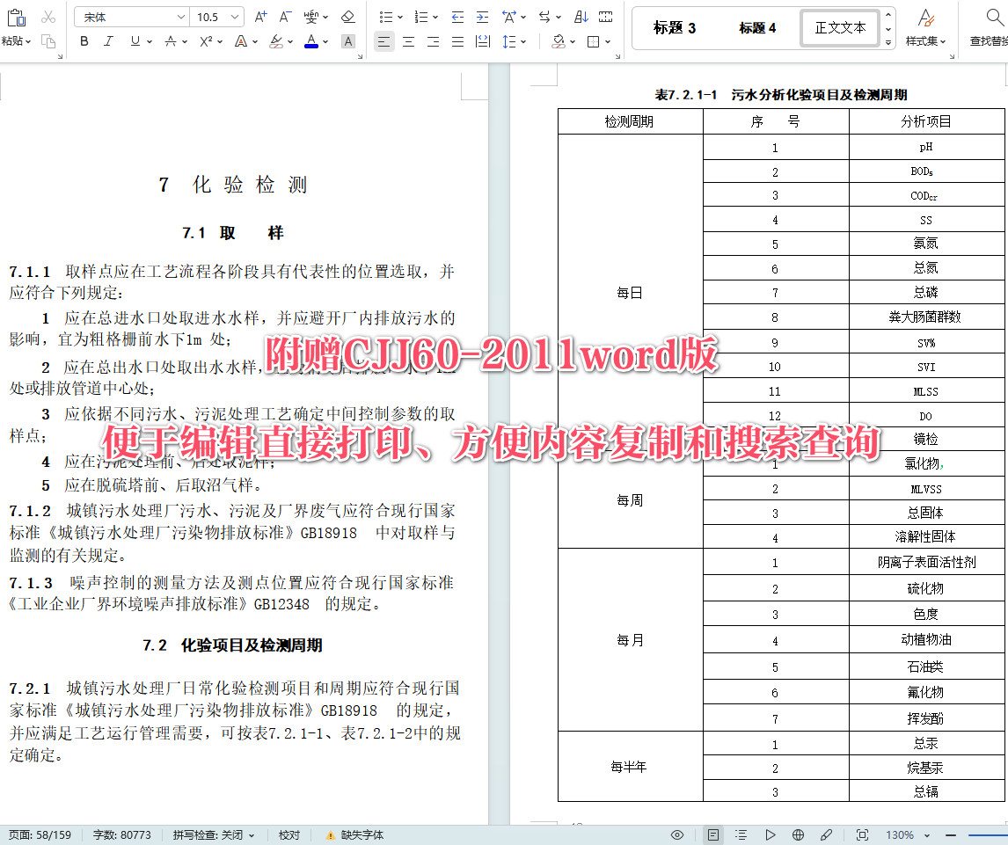Toggle bold formatting
Image resolution: width=1008 pixels, height=845 pixels.
(x=84, y=41)
